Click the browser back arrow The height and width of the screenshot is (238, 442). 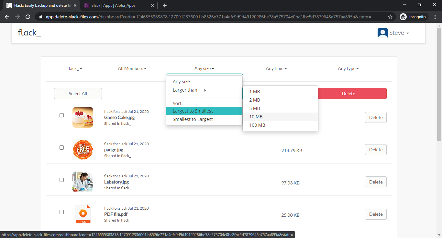7,17
